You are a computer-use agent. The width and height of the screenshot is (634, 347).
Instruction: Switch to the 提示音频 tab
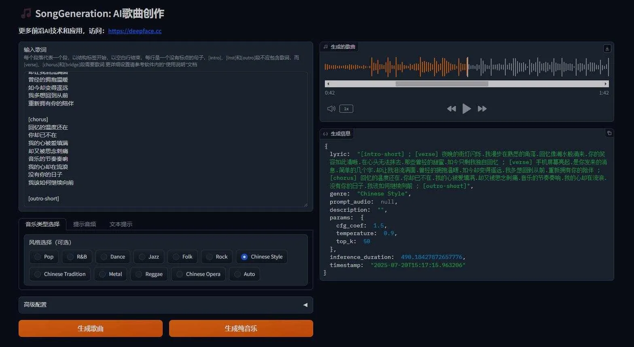point(85,224)
